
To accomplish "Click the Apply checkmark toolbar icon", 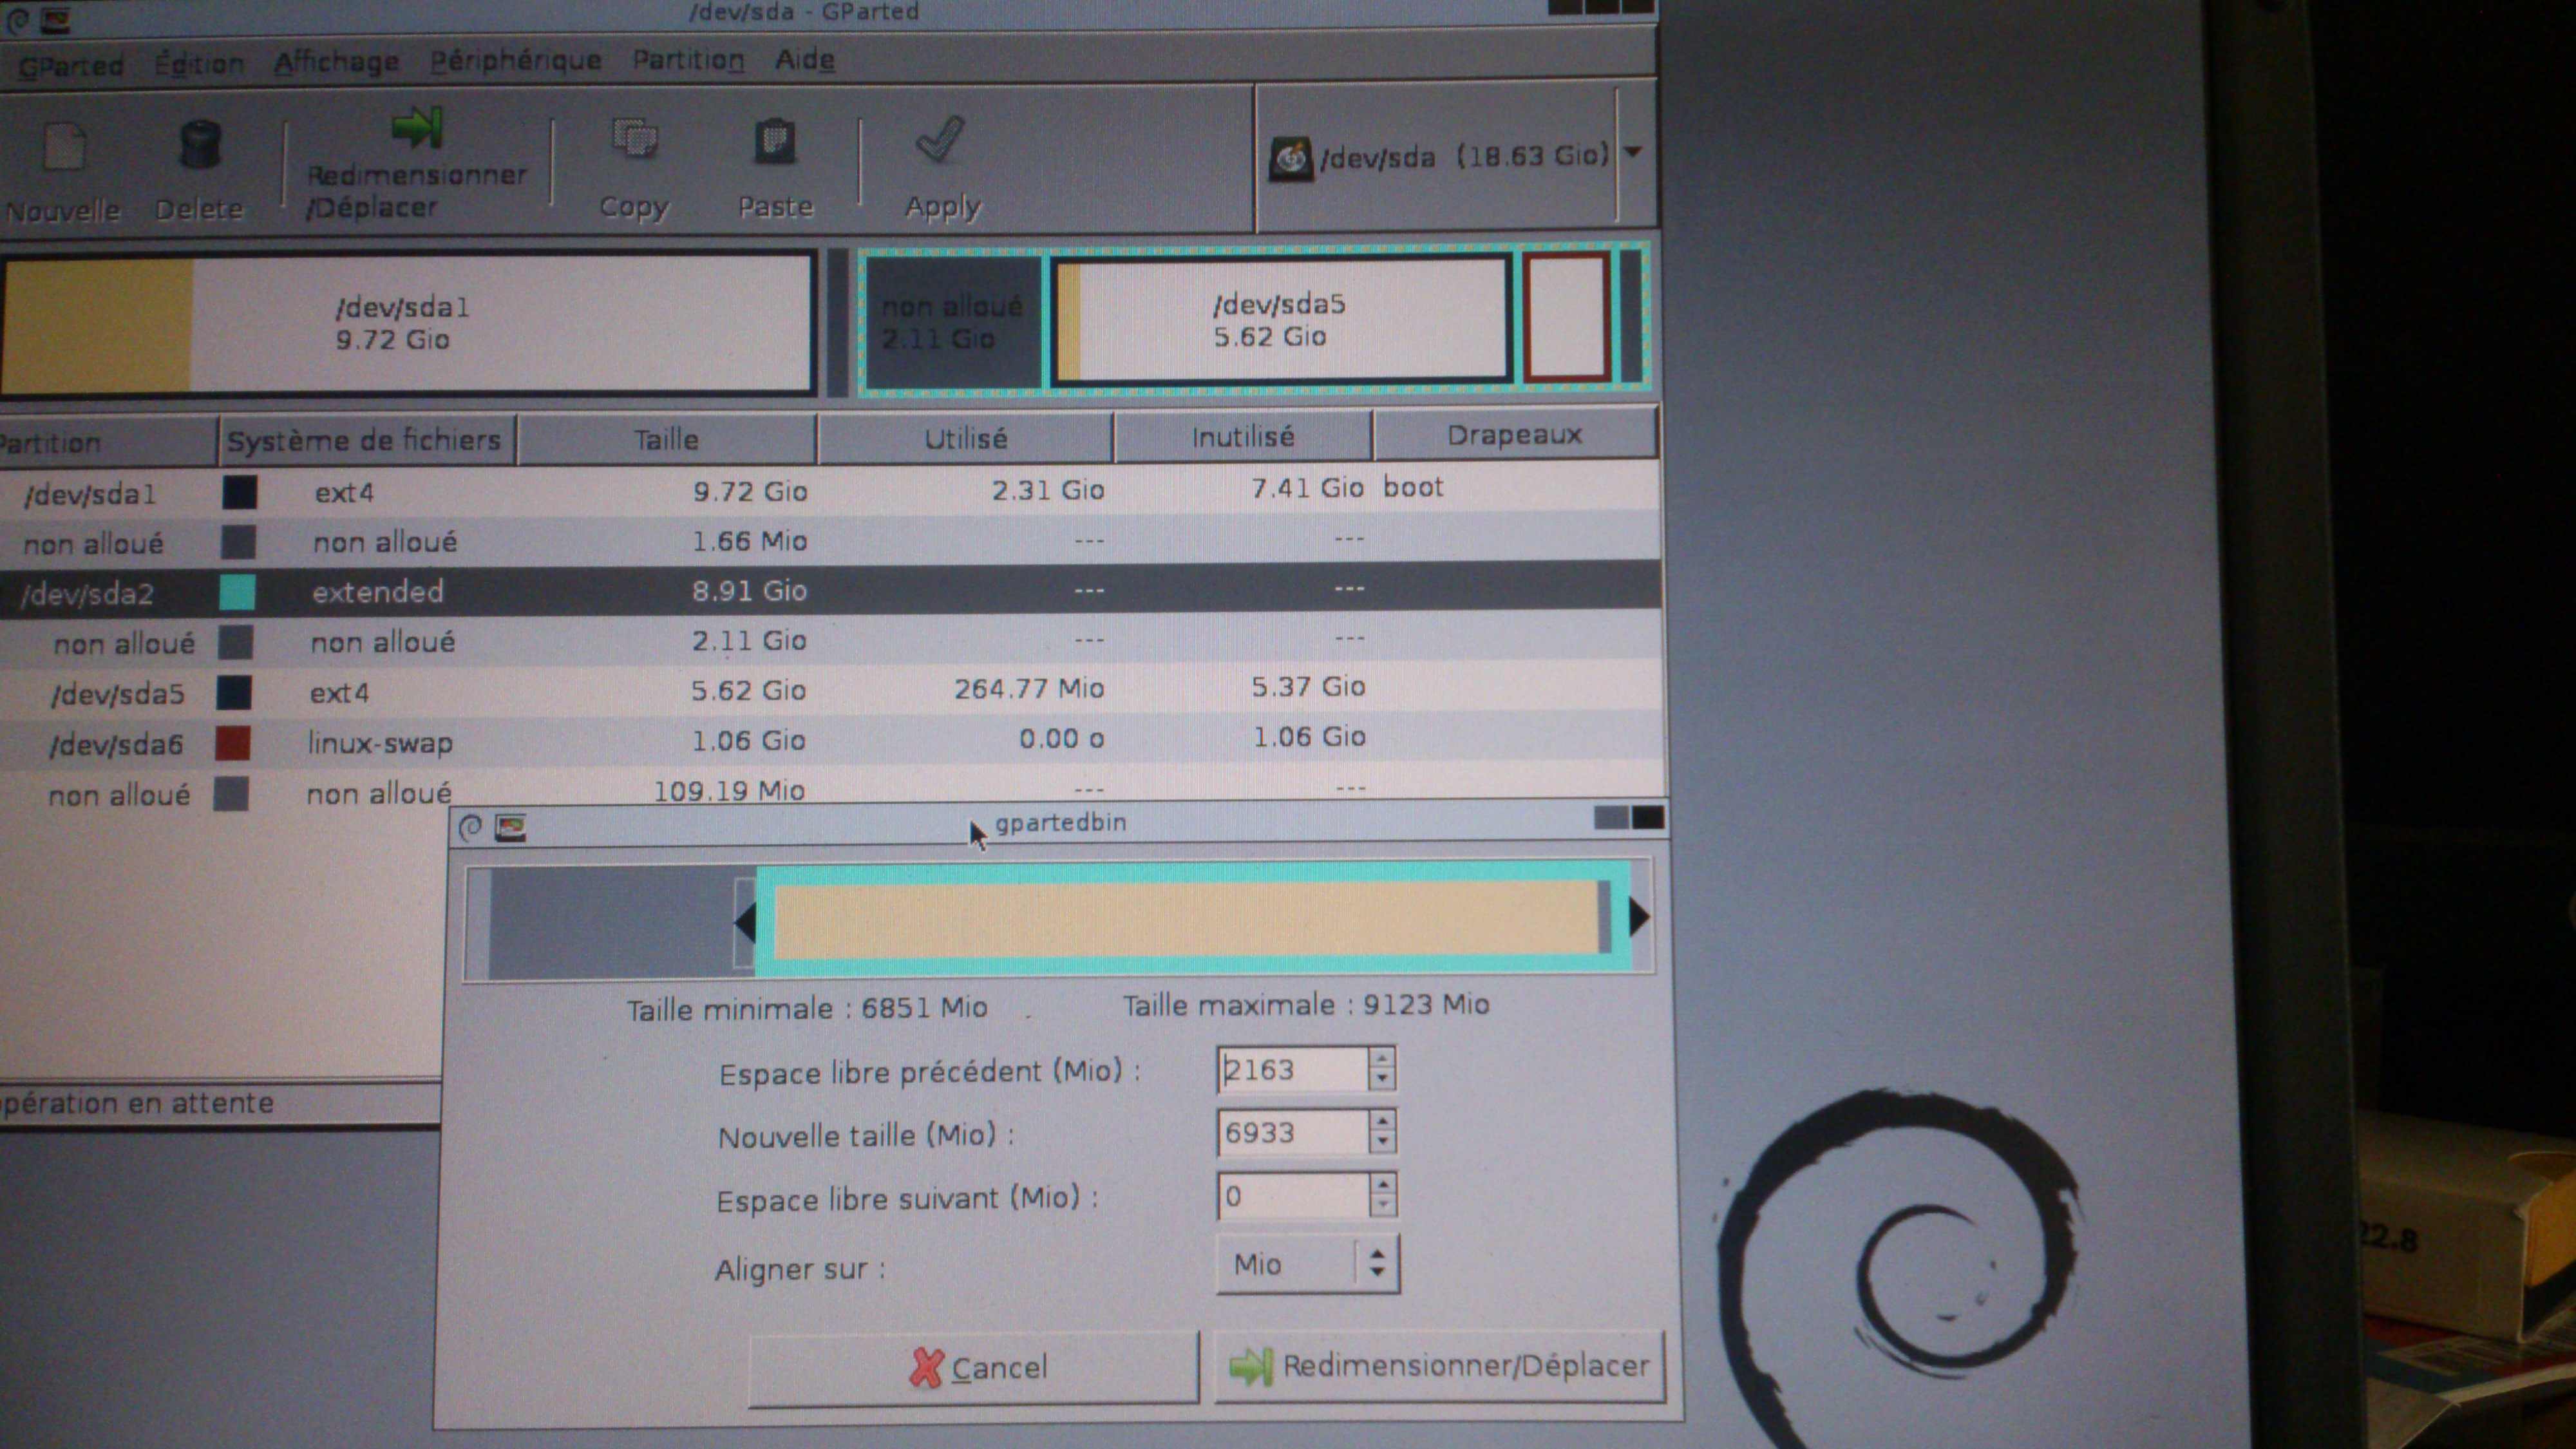I will click(940, 139).
